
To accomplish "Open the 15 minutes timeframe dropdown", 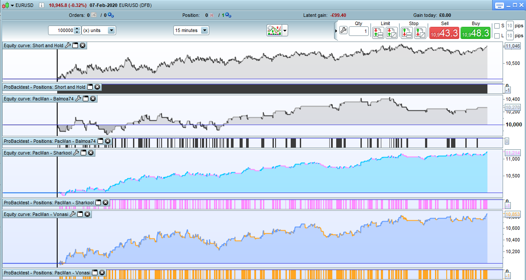I will pos(205,30).
